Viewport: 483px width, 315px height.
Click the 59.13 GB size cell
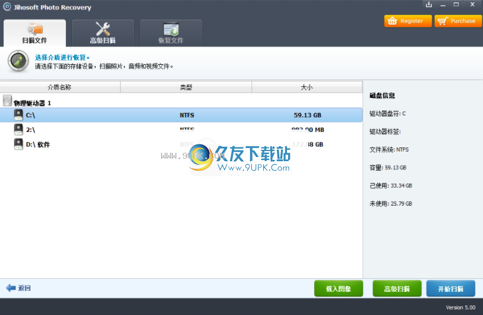click(307, 115)
